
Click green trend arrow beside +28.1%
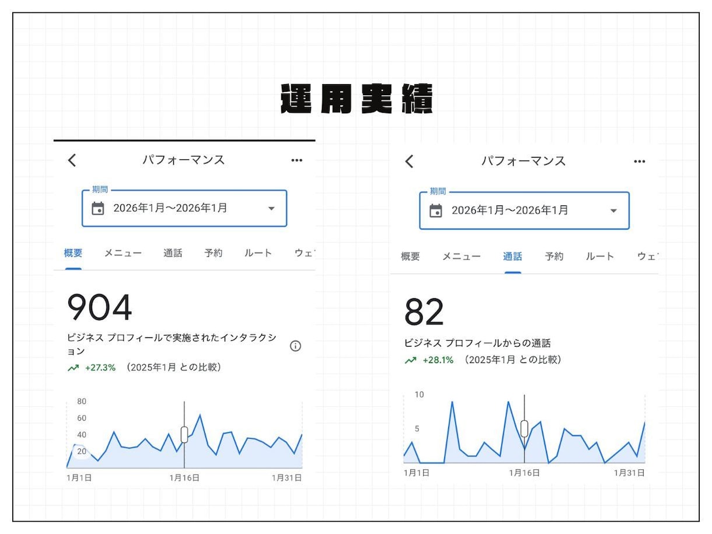410,360
